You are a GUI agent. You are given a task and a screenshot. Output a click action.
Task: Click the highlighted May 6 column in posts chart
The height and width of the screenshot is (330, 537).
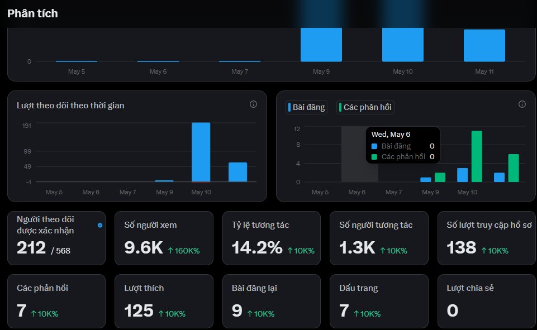(360, 154)
